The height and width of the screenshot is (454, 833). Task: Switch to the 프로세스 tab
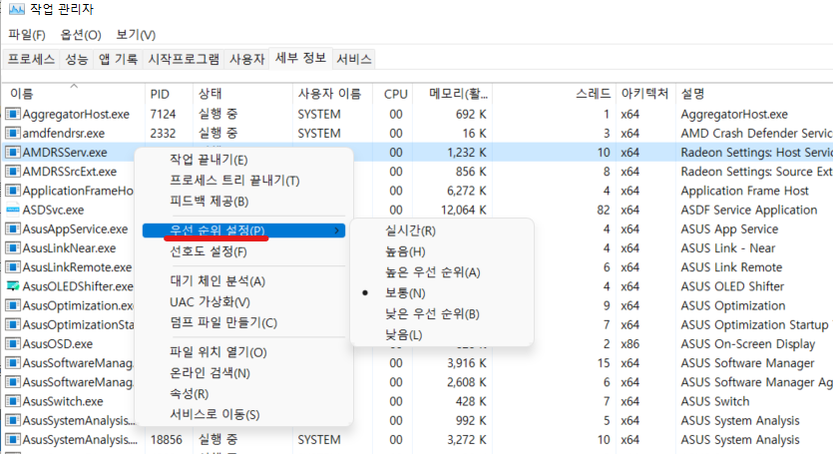point(31,59)
